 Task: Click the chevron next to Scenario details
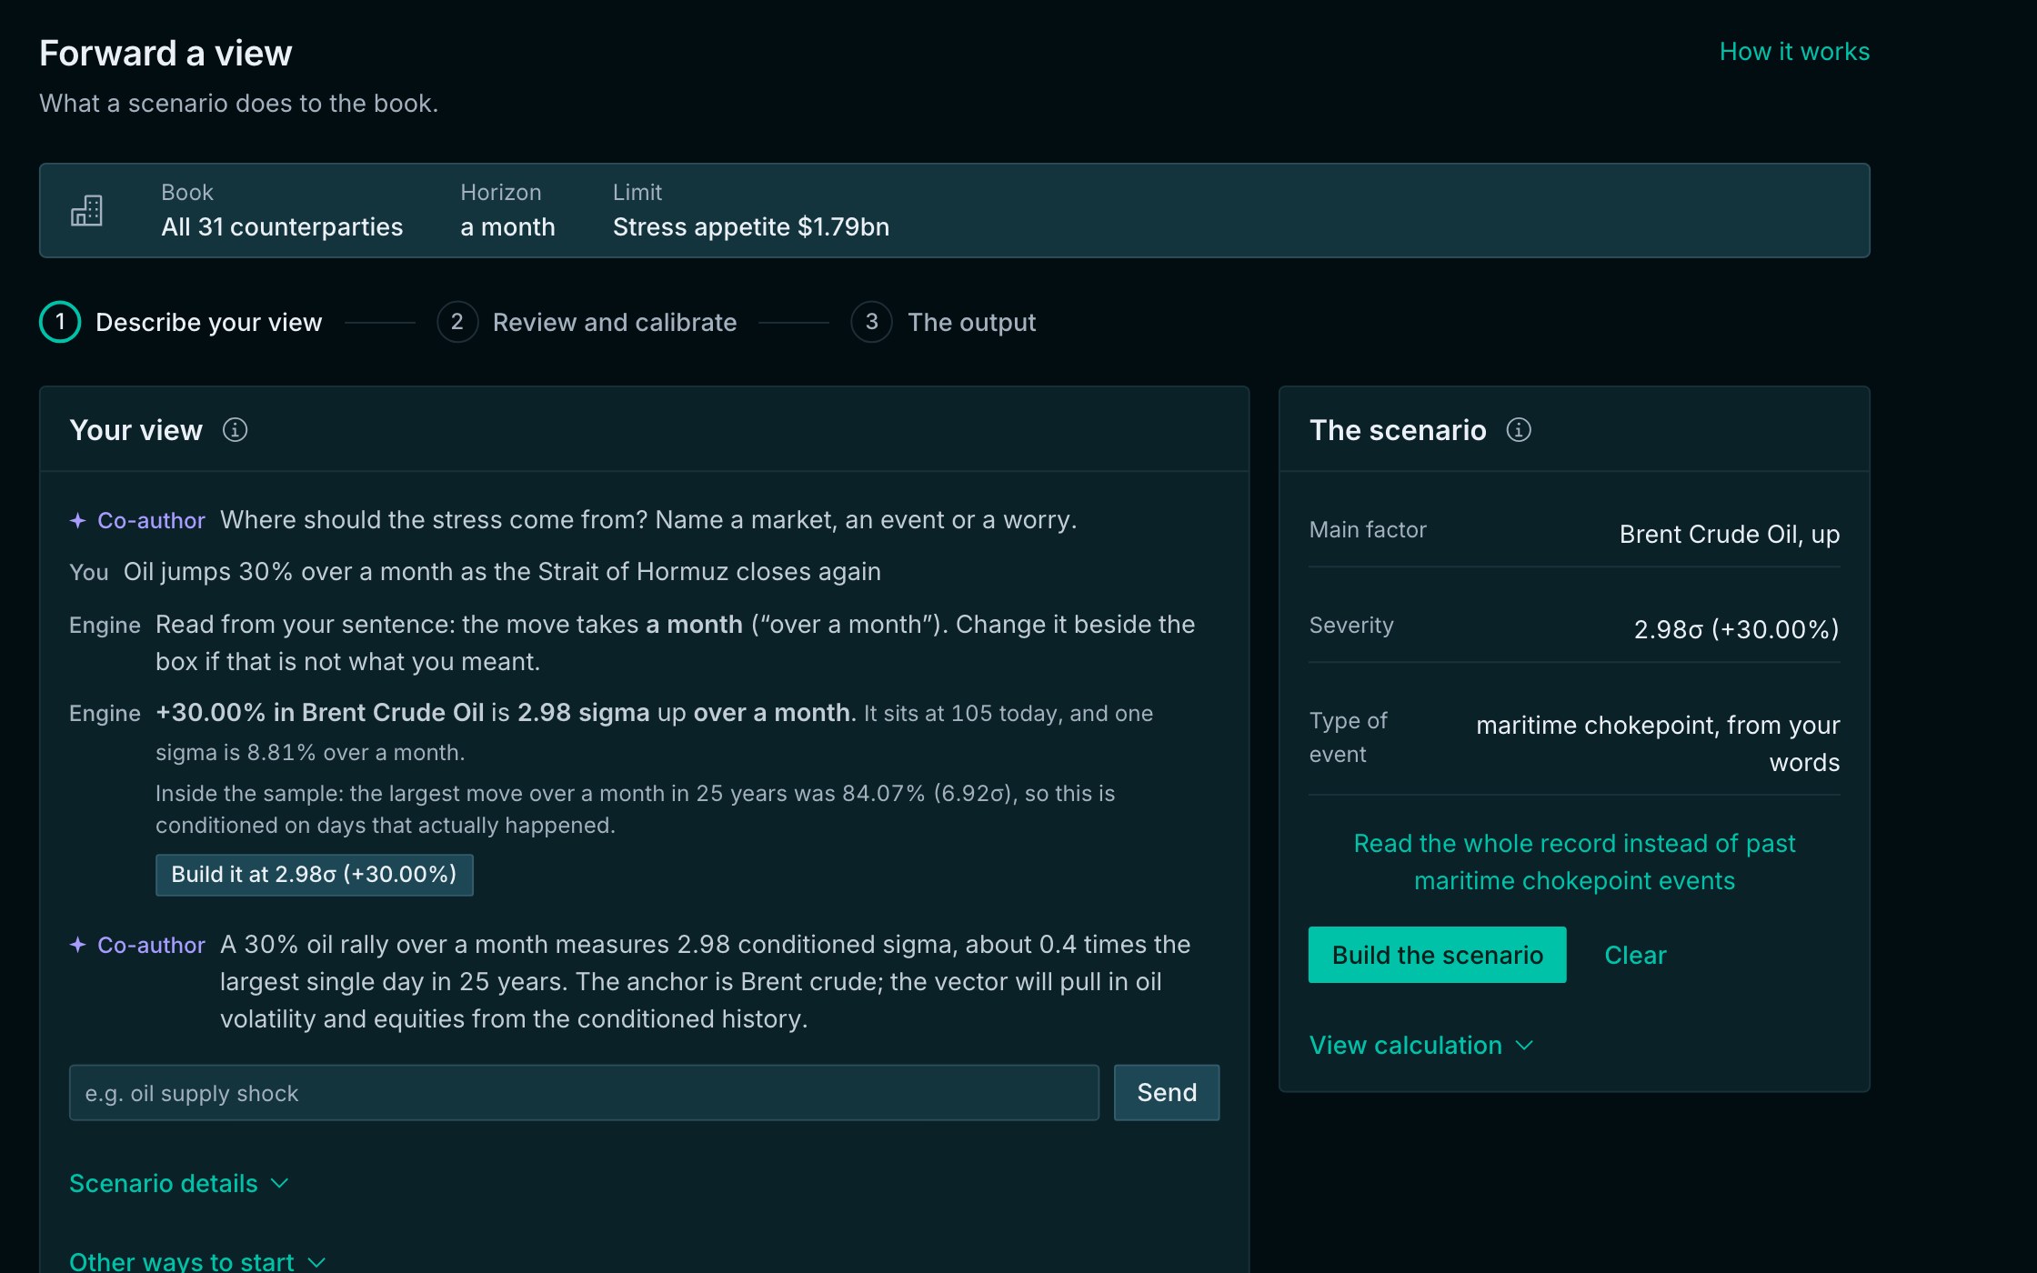(280, 1183)
